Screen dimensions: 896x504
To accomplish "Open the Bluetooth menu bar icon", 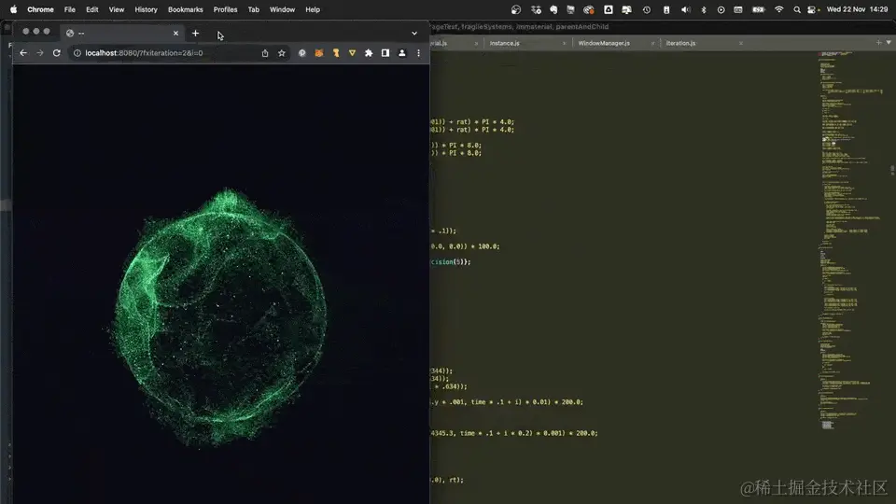I will tap(704, 9).
